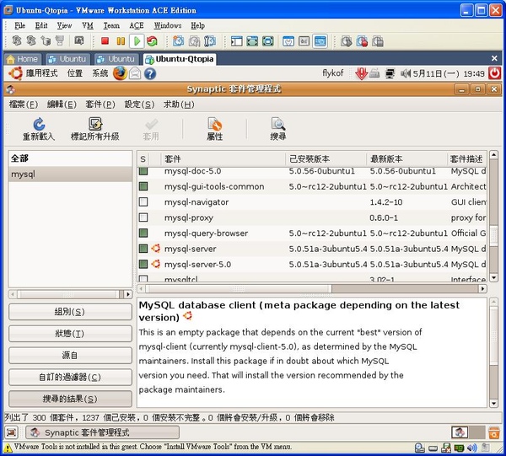
Task: Click the package list horizontal scrollbar right arrow
Action: (x=482, y=288)
